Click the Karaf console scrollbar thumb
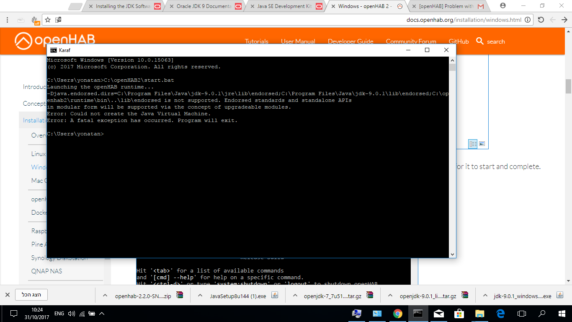The image size is (572, 322). tap(452, 68)
